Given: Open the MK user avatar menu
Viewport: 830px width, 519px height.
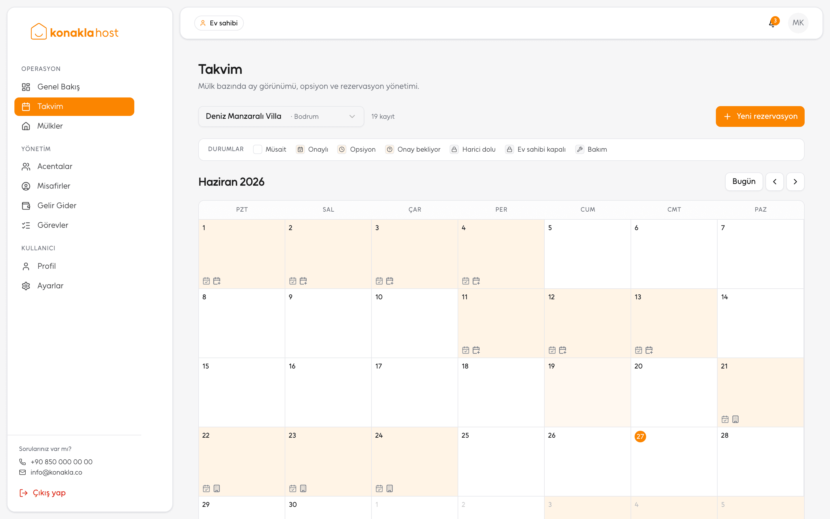Looking at the screenshot, I should tap(798, 23).
